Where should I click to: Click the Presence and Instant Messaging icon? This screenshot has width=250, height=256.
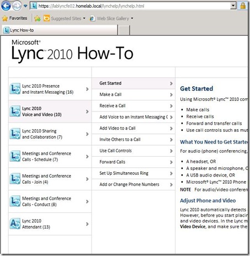coord(15,89)
